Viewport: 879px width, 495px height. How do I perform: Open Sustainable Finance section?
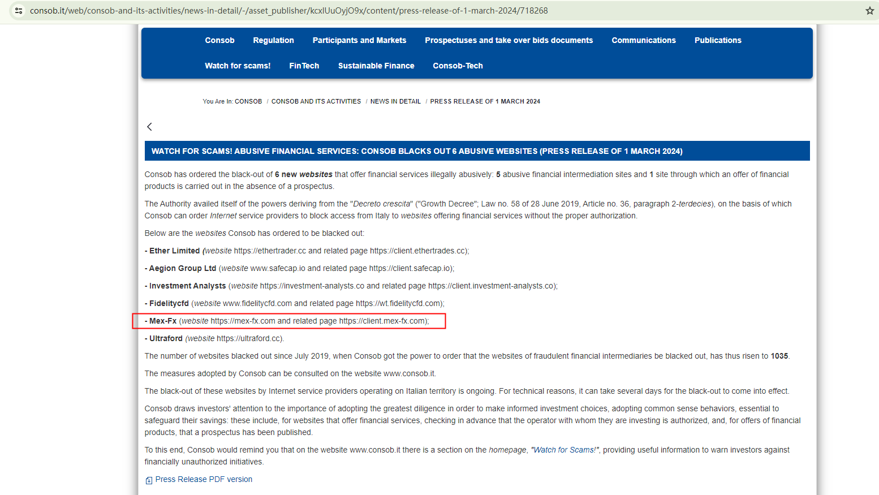point(376,66)
